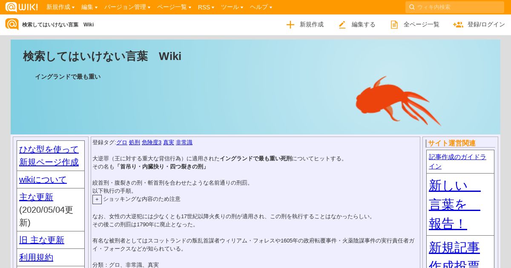Open the 非常識 tag link

click(184, 143)
